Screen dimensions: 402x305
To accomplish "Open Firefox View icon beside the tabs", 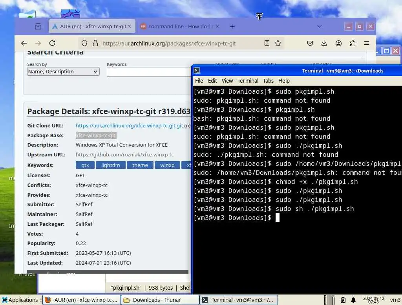I will (38, 26).
